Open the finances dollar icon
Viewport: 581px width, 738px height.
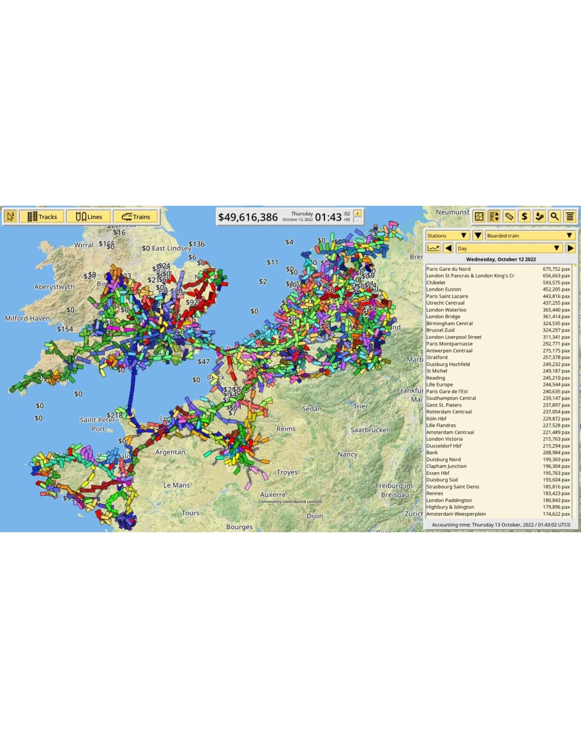pos(524,217)
